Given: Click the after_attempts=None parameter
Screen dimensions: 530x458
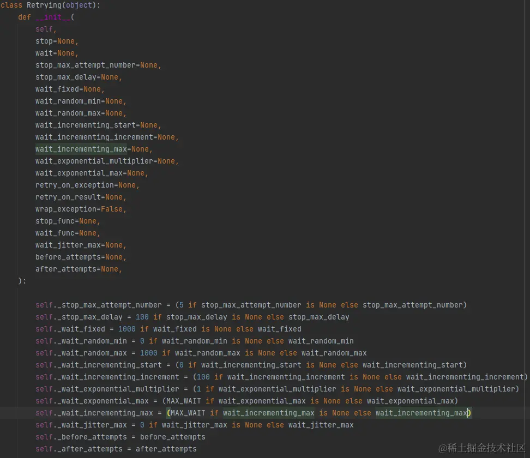Looking at the screenshot, I should coord(79,269).
